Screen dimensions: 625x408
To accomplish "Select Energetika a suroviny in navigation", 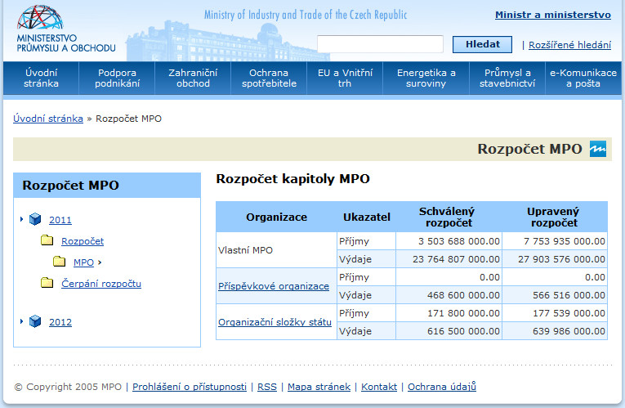I will (x=426, y=78).
